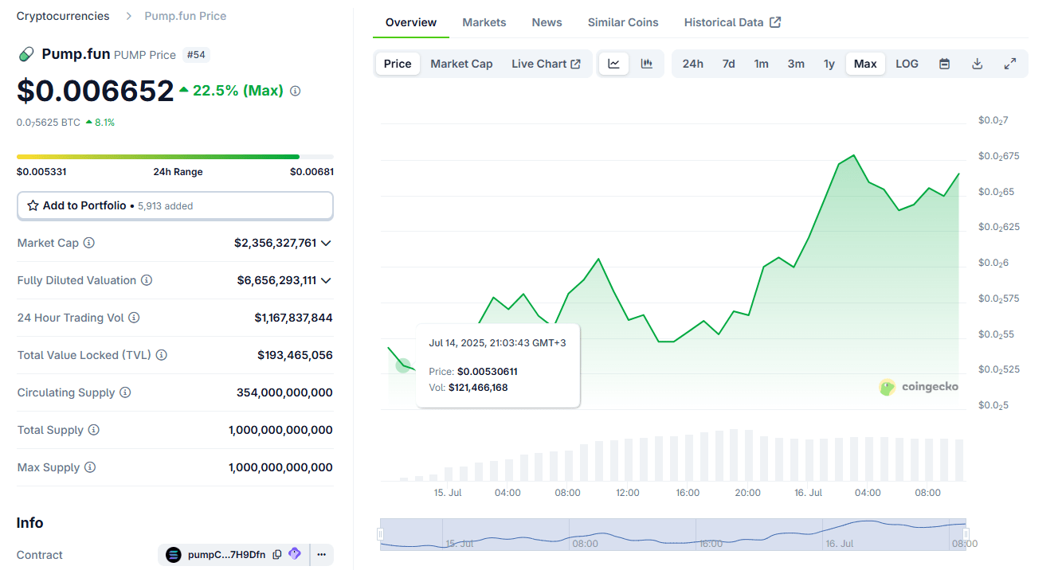Copy the contract address
This screenshot has width=1058, height=570.
[276, 555]
